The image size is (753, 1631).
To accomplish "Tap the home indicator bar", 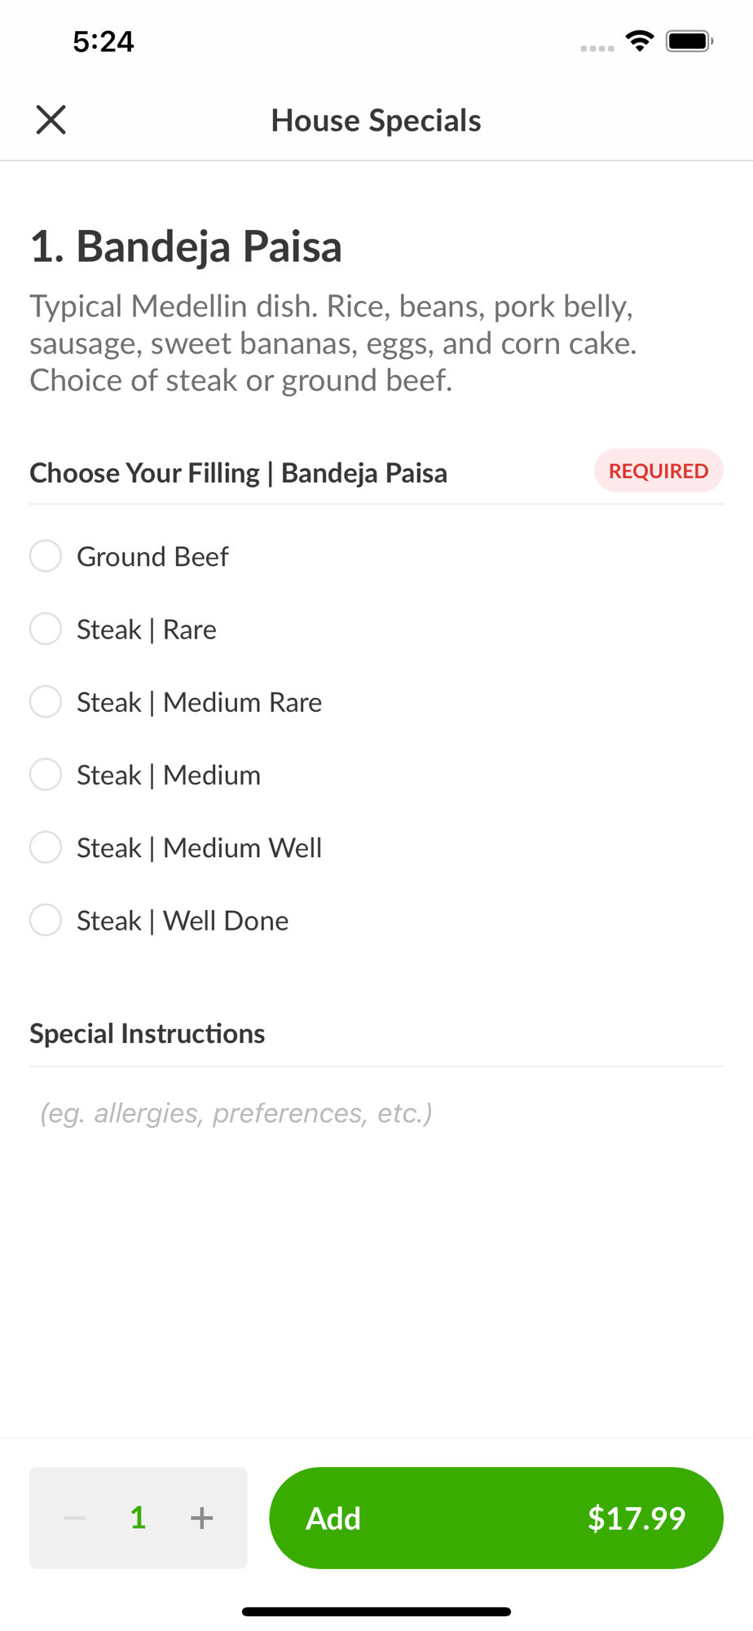I will (x=376, y=1611).
